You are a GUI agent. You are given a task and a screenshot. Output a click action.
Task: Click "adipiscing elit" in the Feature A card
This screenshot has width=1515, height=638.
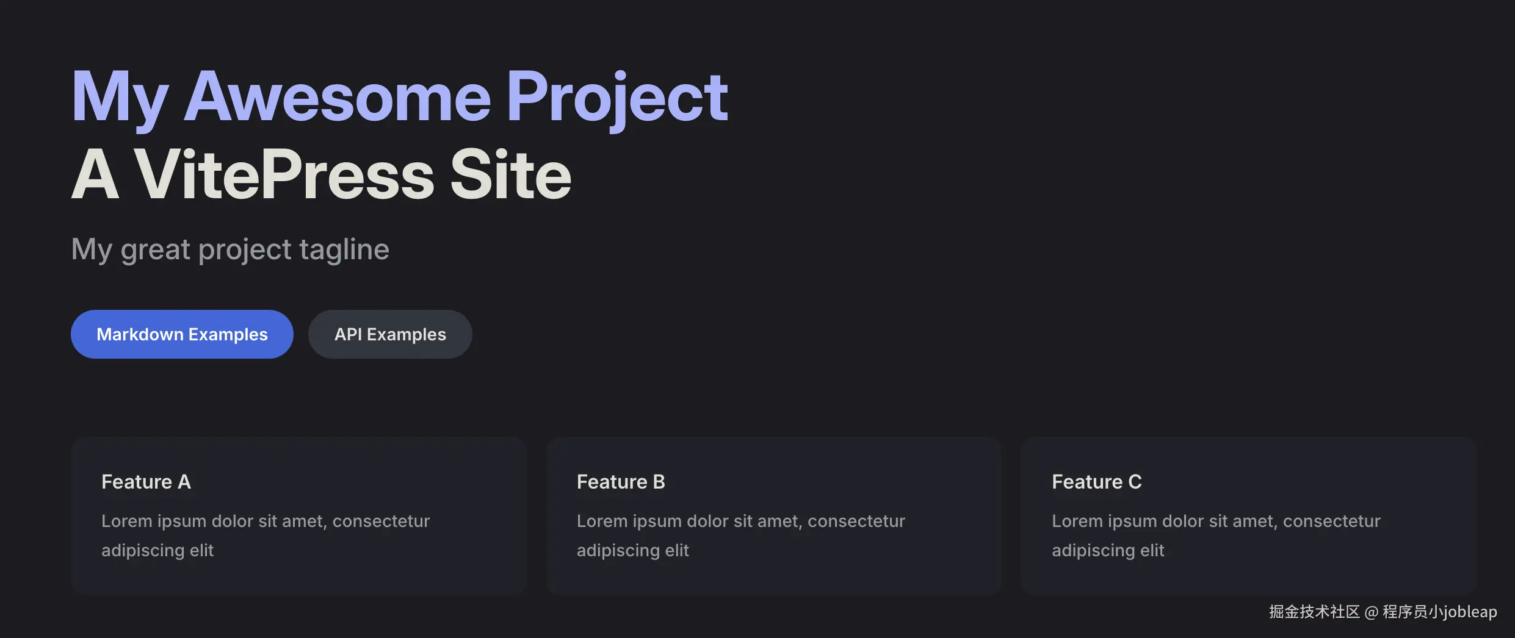pos(157,550)
